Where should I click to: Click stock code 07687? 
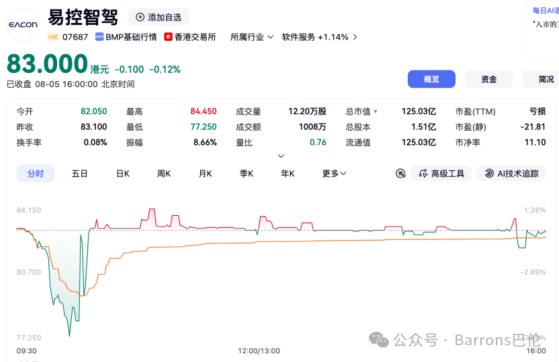(75, 37)
